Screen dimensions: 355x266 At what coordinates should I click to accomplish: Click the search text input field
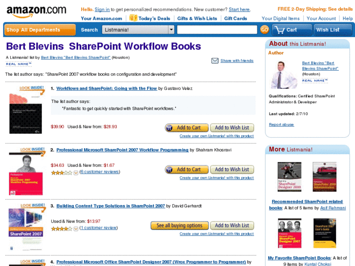217,30
